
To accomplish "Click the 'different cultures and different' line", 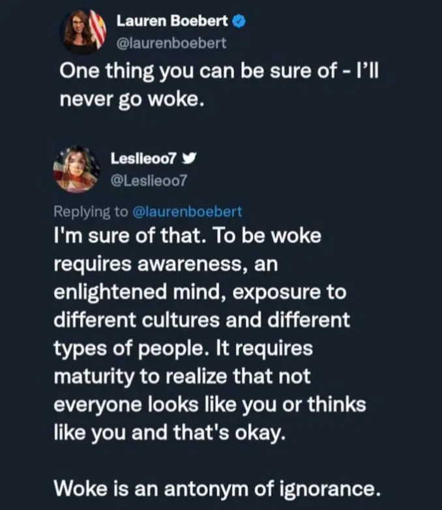I will [201, 321].
